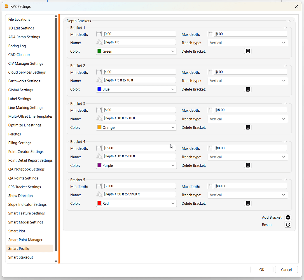Screen dimensions: 304x280
Task: Click the measure icon beside Bracket 4 Max depth
Action: [210, 148]
